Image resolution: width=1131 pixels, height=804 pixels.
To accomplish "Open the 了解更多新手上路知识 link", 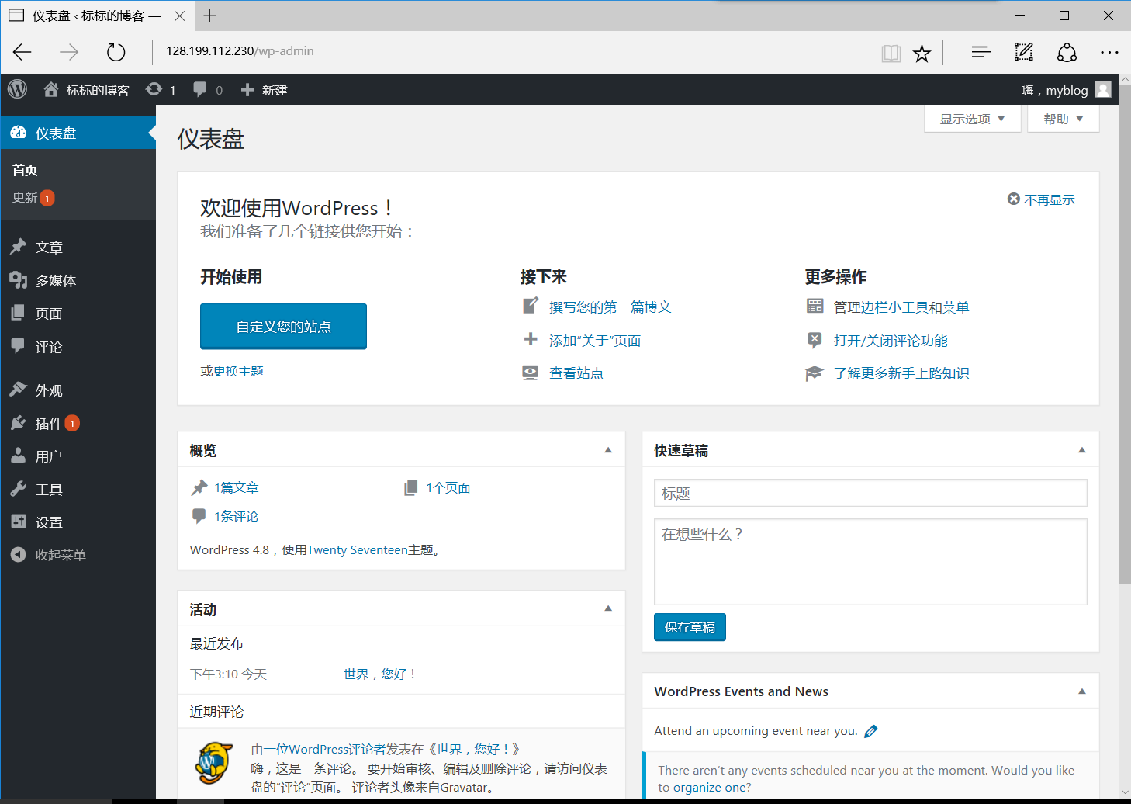I will click(x=901, y=373).
